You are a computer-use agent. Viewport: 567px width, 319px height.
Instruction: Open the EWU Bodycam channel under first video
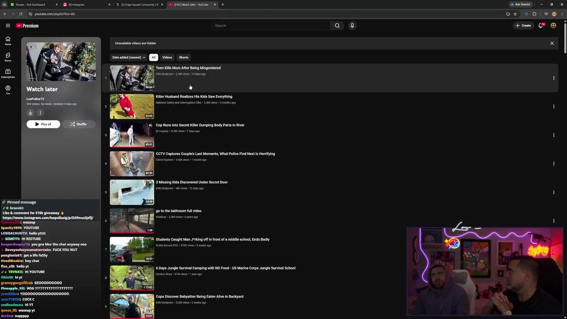(x=164, y=74)
